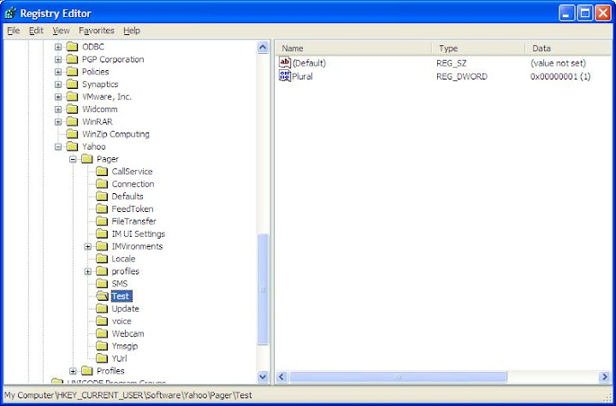Click the YUrl folder icon

102,358
